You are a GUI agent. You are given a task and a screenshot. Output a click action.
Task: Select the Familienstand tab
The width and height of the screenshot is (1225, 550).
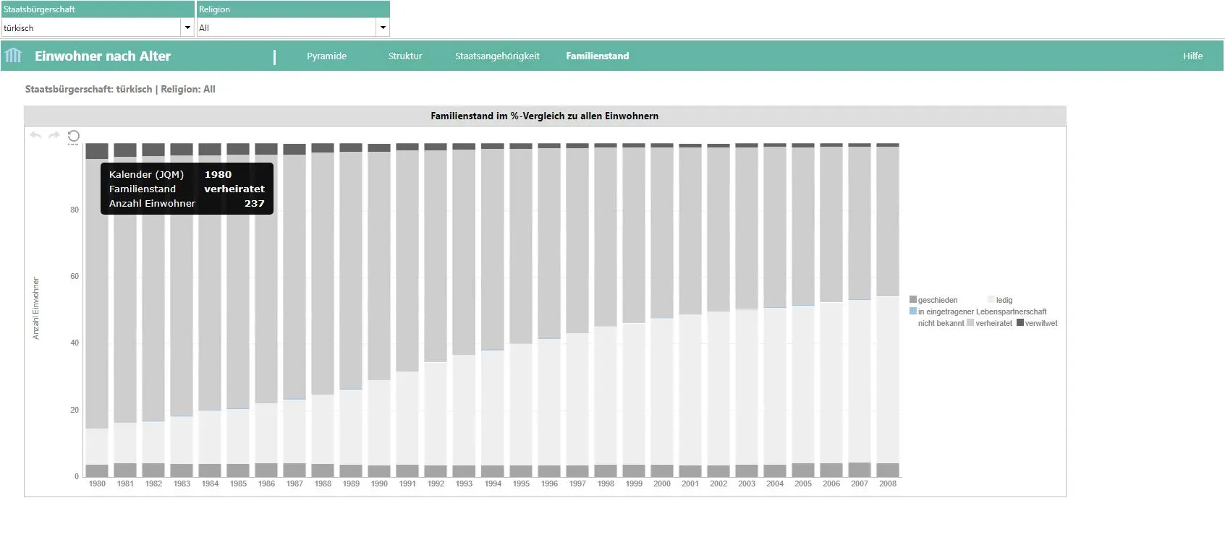click(x=598, y=56)
